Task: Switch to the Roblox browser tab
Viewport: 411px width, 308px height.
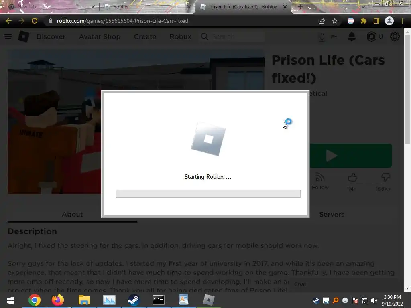Action: (147, 7)
